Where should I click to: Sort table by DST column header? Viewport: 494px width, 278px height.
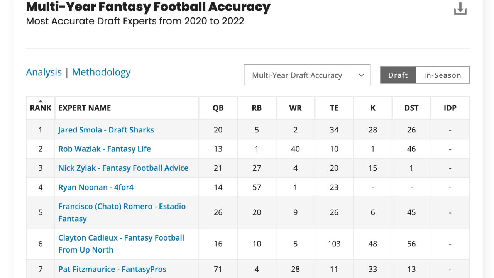[x=411, y=108]
